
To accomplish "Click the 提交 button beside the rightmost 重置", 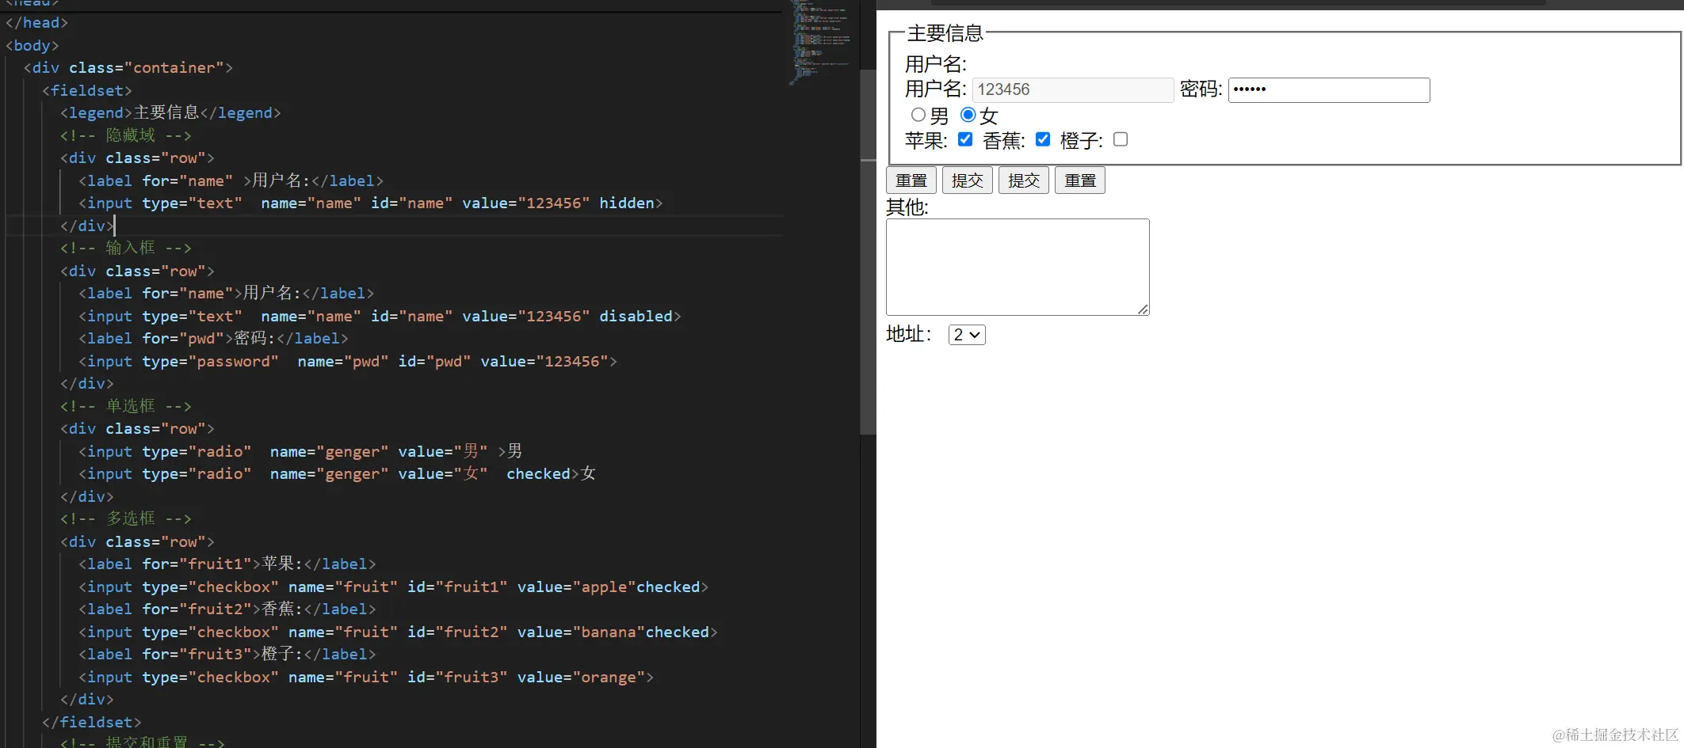I will tap(1024, 180).
